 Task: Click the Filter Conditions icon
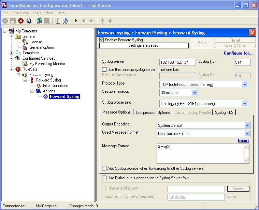point(39,86)
